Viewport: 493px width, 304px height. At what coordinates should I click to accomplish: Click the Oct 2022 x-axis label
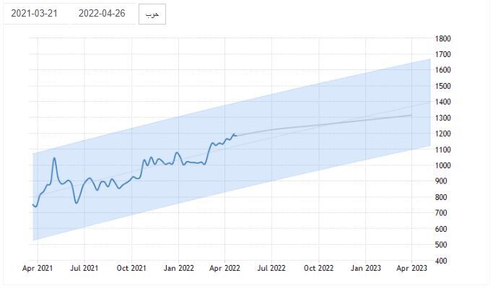[319, 269]
